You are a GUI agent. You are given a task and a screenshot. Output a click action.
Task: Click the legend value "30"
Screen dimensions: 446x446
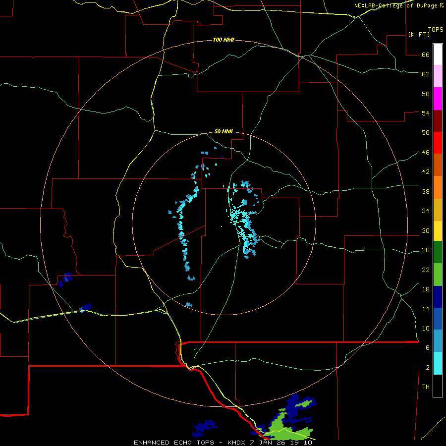click(x=426, y=230)
